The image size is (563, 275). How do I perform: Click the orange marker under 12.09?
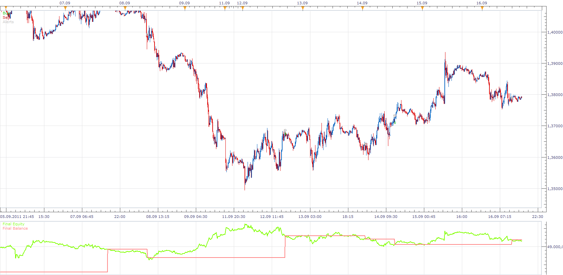pos(243,8)
